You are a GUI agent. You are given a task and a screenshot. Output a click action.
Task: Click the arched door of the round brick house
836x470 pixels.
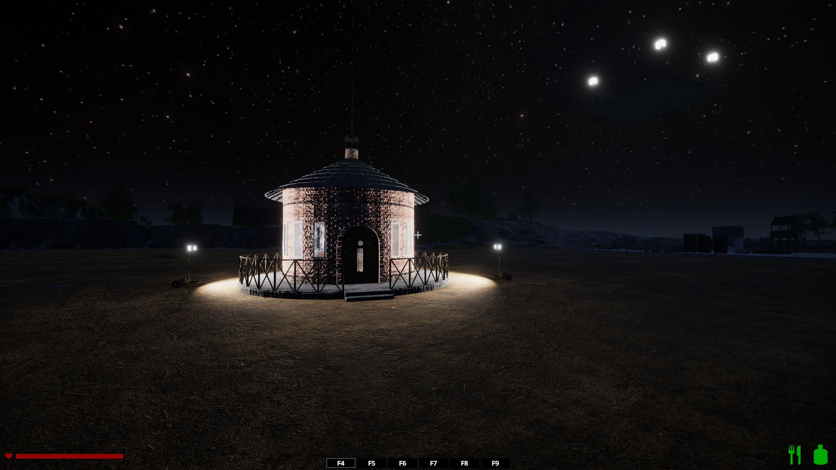[360, 257]
